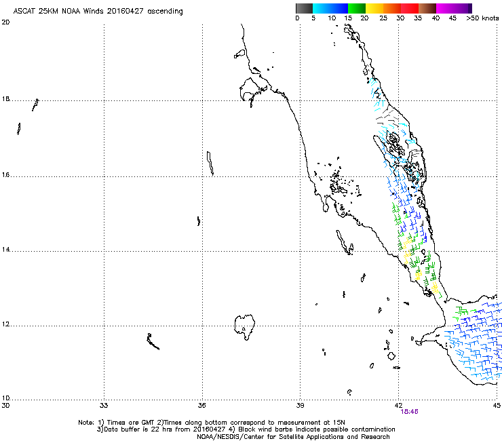
Task: Select the '>50 knots' legend label
Action: coord(482,18)
